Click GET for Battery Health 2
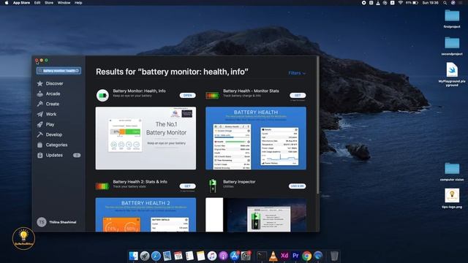468x263 pixels. (x=188, y=186)
